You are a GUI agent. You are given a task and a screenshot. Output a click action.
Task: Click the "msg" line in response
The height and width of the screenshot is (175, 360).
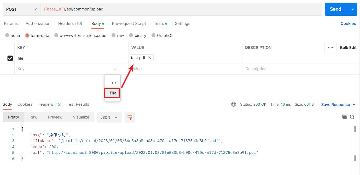coord(50,135)
